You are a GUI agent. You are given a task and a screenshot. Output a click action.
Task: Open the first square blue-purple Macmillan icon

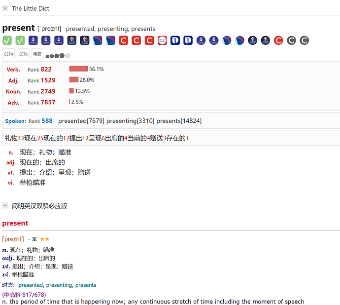coord(98,40)
